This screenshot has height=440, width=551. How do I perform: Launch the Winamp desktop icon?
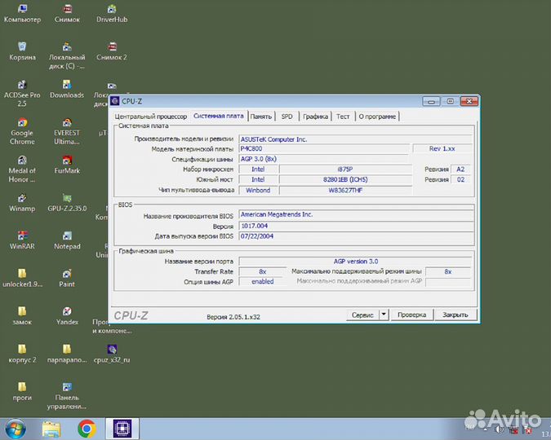(x=22, y=198)
